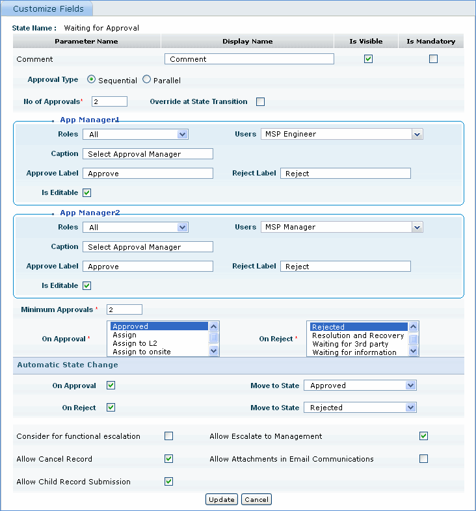Expand App Manager2 Users dropdown
This screenshot has width=476, height=511.
[341, 228]
